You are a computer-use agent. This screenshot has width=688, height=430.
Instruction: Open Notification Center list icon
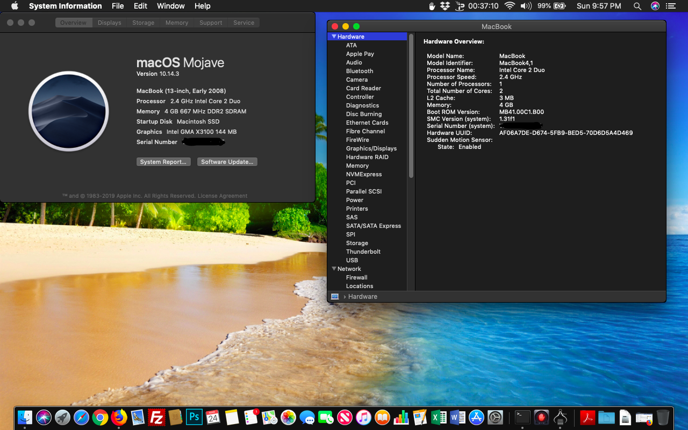[672, 6]
